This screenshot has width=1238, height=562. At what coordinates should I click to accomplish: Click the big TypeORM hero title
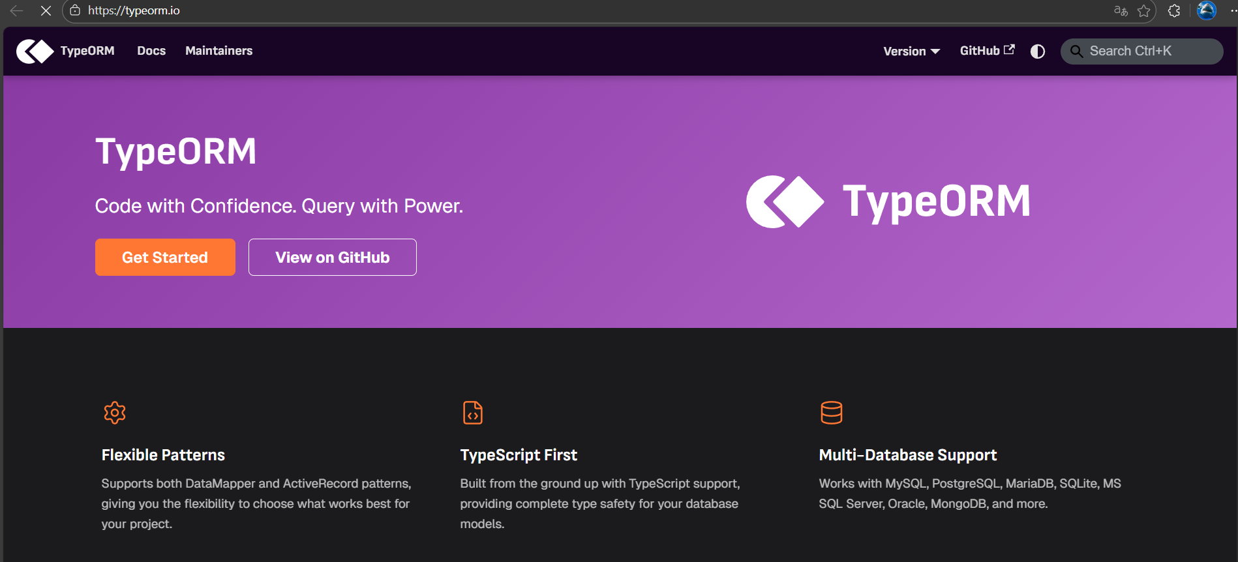pos(176,152)
